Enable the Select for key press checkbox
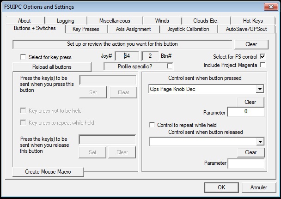281x199 pixels. (x=24, y=57)
